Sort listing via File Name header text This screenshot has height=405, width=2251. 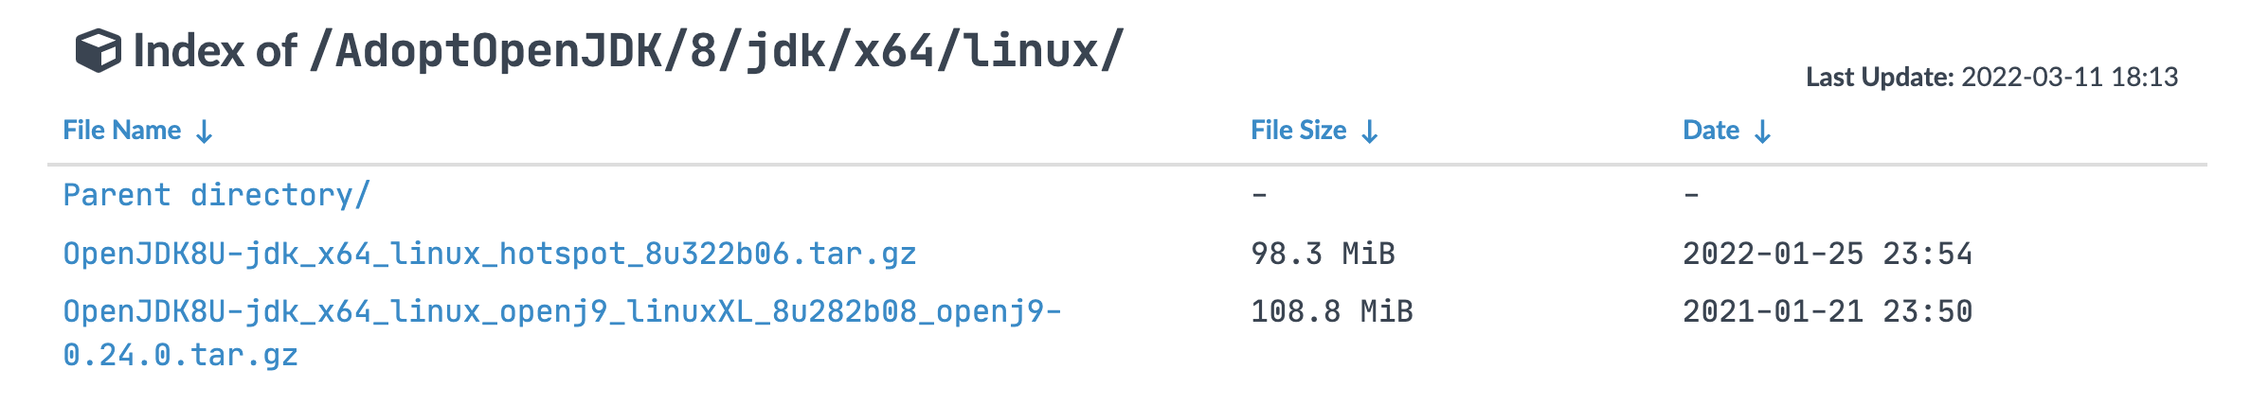[x=121, y=131]
